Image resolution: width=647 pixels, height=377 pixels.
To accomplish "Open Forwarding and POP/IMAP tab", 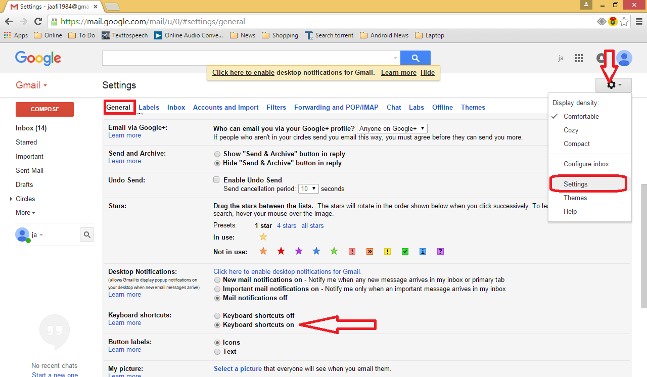I will pos(336,107).
